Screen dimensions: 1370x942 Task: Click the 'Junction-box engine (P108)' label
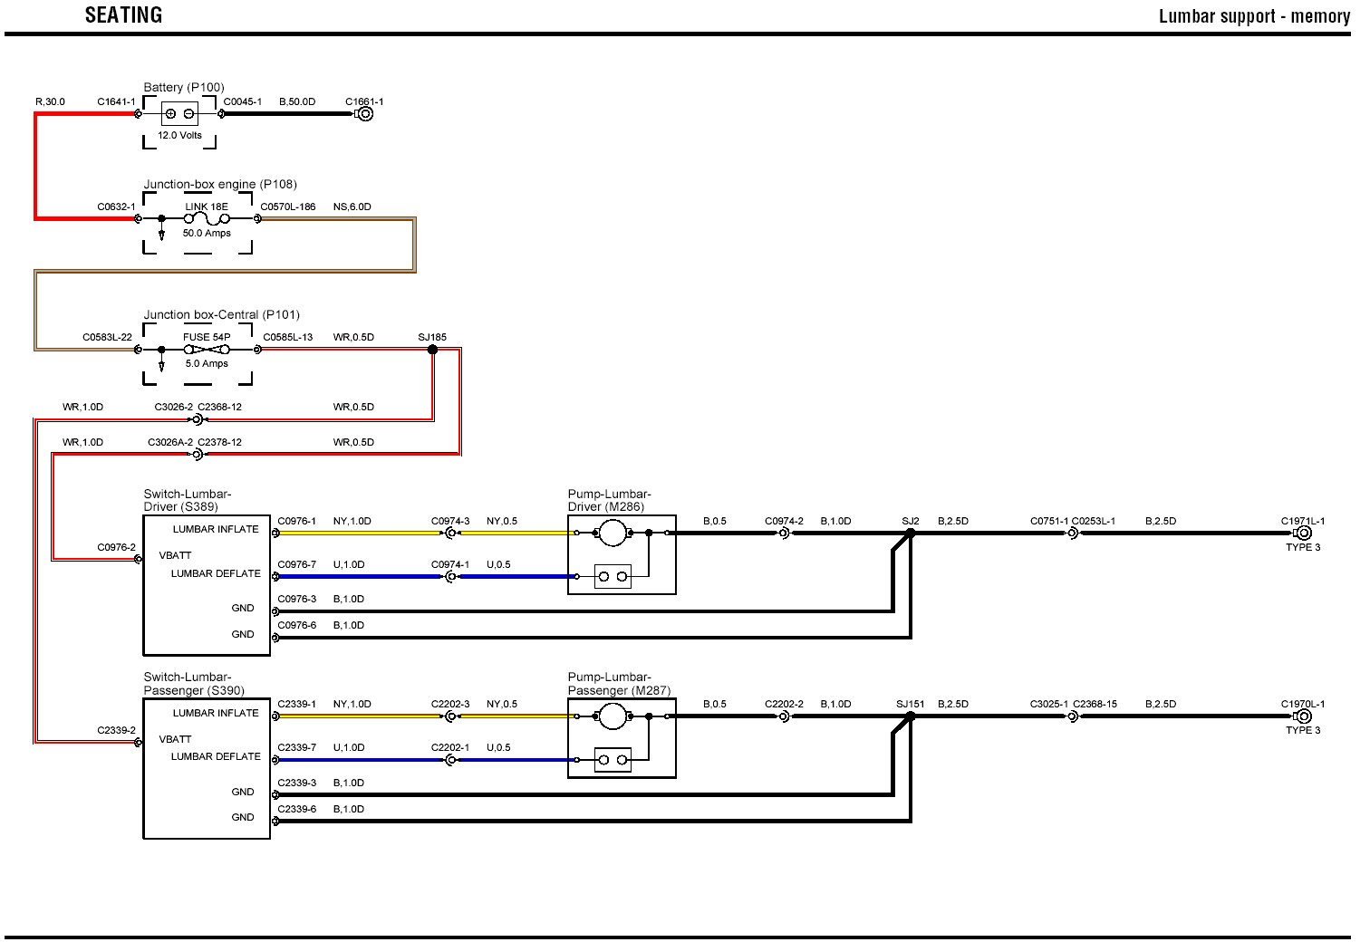[220, 184]
